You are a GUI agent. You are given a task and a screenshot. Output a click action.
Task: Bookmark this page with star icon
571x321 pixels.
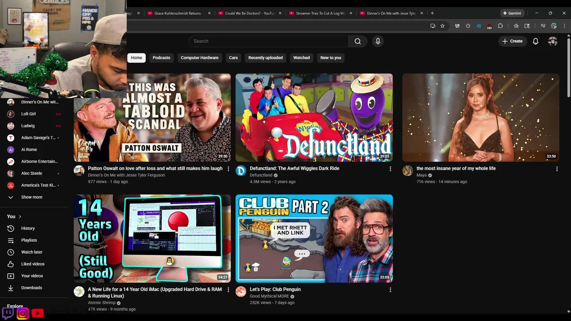click(x=443, y=26)
